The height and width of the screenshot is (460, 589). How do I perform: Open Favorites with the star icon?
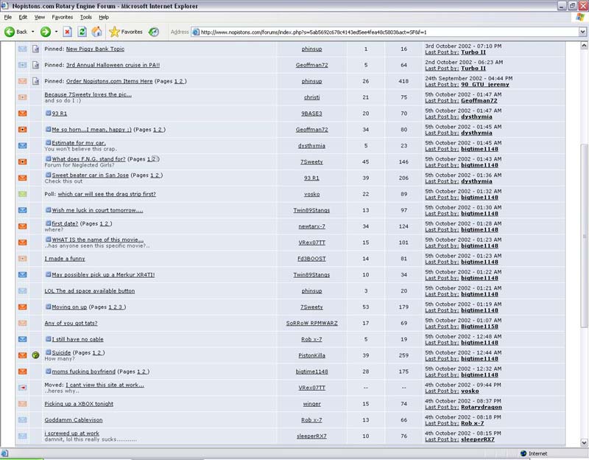coord(125,32)
